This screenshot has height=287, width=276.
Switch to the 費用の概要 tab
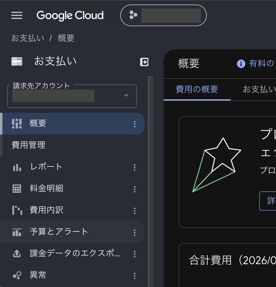[197, 90]
